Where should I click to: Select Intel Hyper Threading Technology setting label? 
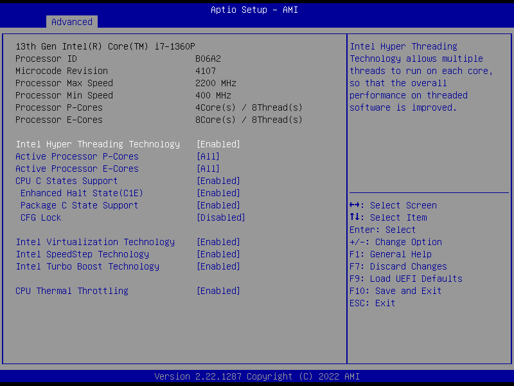[98, 144]
